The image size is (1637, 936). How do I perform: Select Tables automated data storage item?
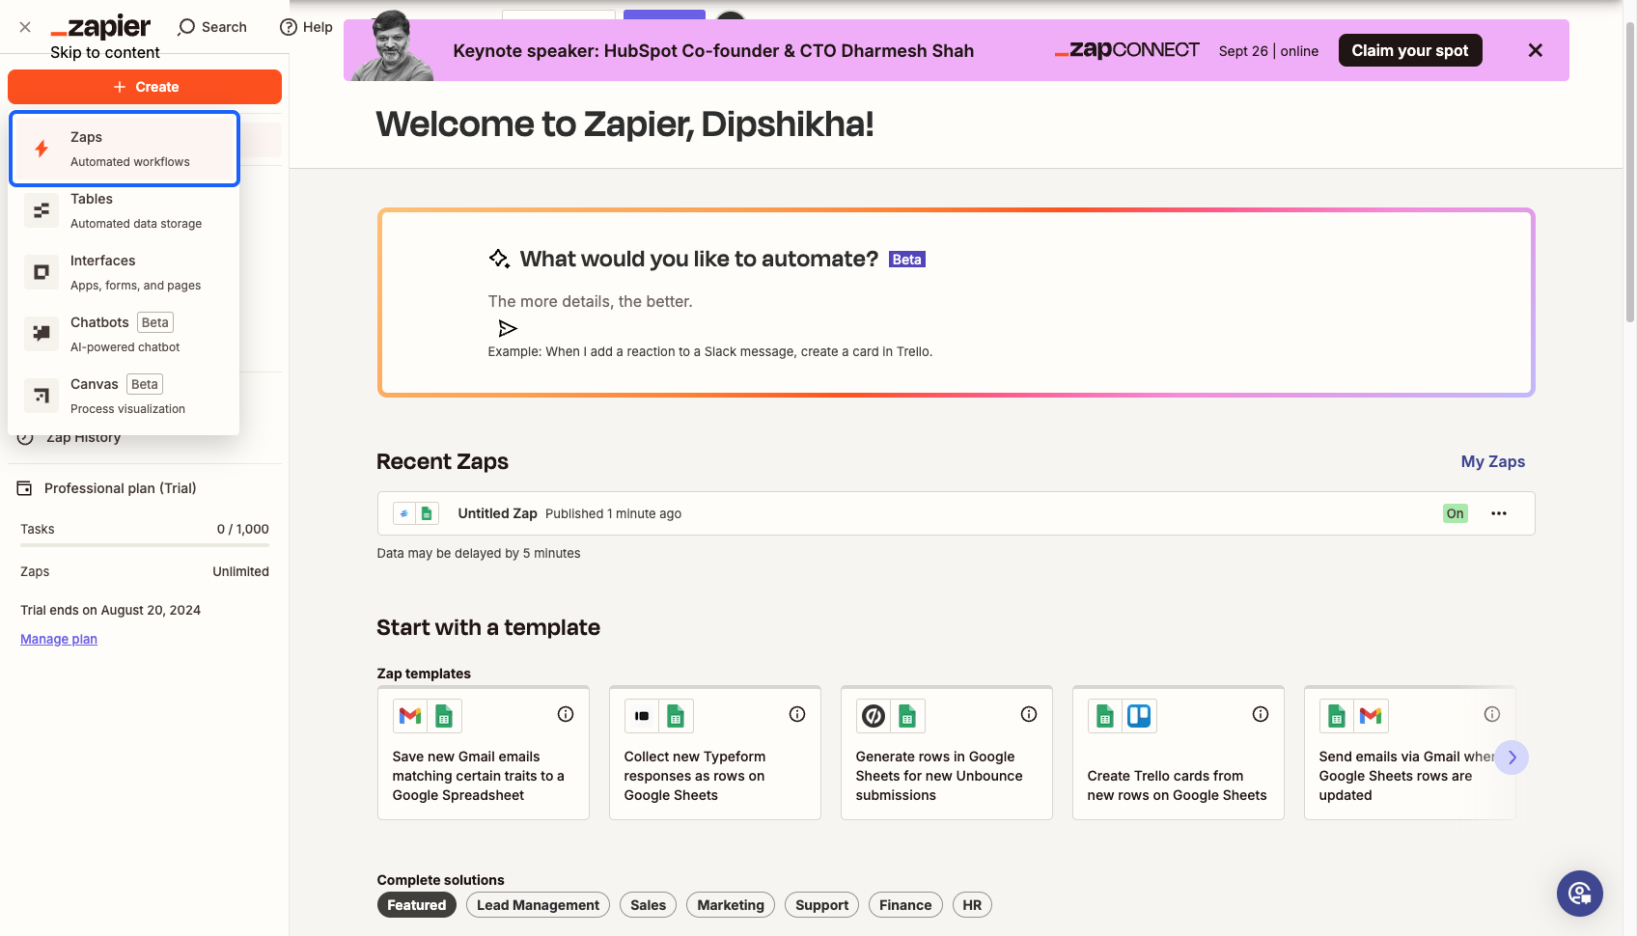pyautogui.click(x=125, y=210)
